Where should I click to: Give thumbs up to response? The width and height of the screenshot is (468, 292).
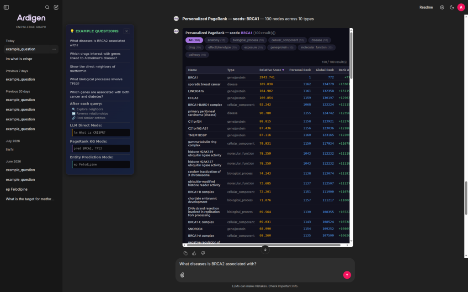194,253
